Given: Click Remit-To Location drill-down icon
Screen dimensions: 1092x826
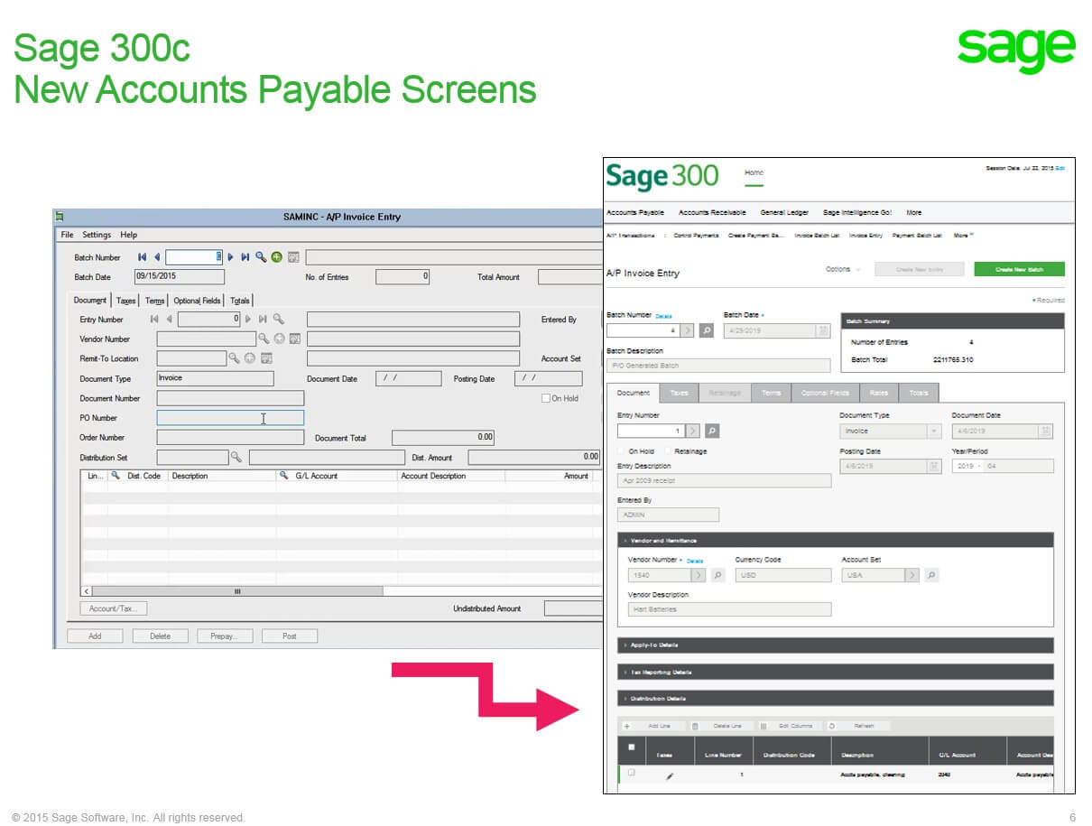Looking at the screenshot, I should (266, 358).
